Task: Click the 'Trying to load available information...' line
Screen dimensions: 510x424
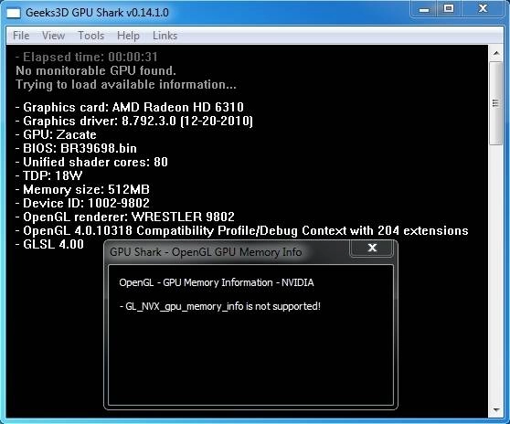Action: (x=126, y=85)
